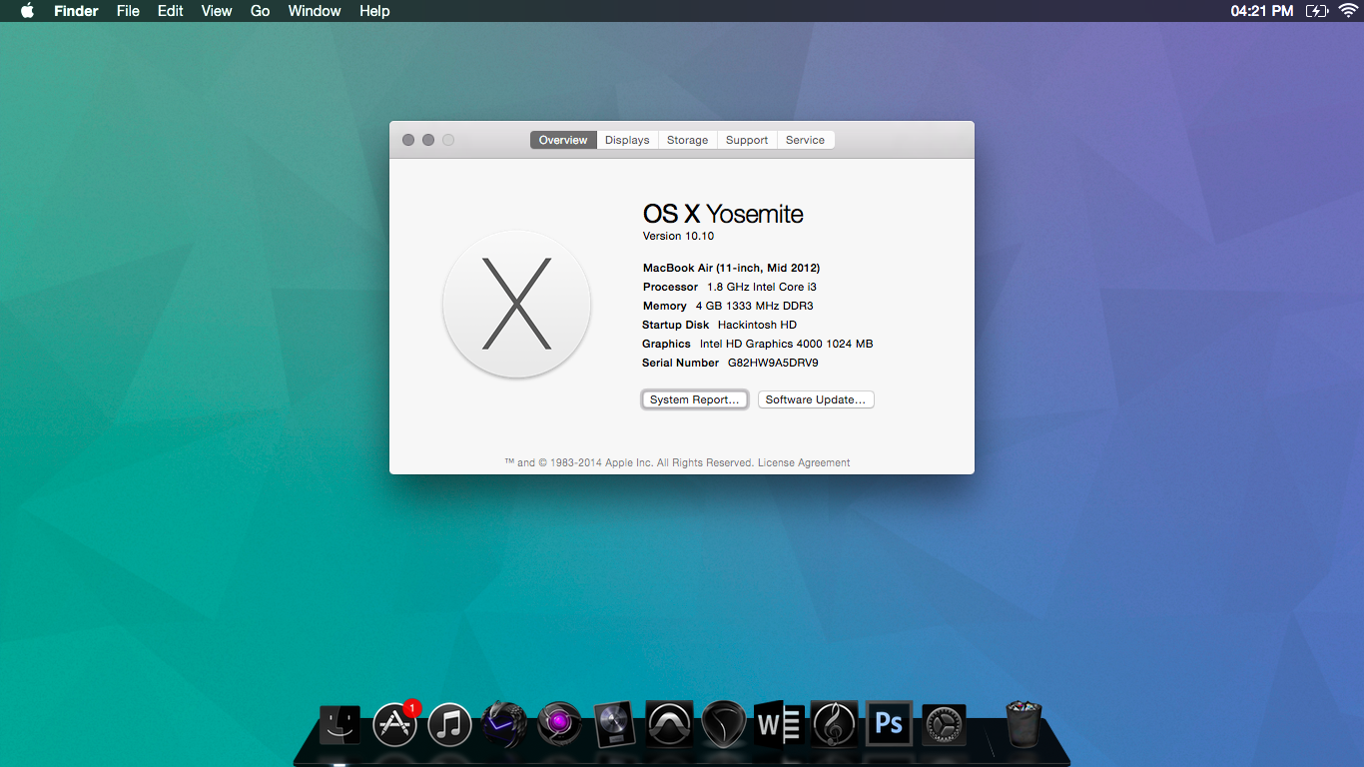This screenshot has height=767, width=1364.
Task: Open the purple-lens Chrome dock icon
Action: point(559,725)
